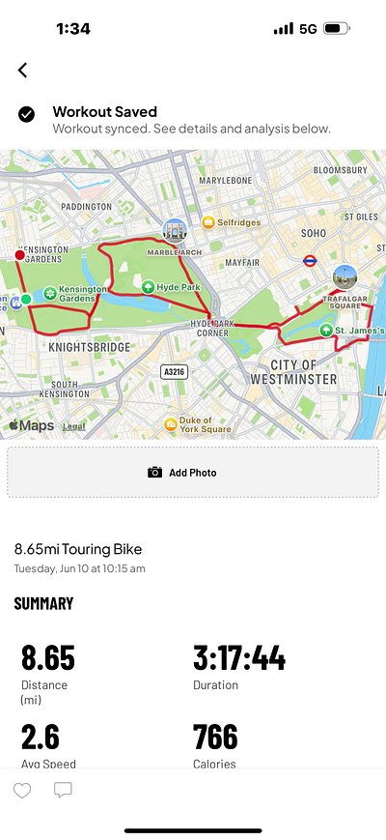Open the Apple Maps logo

pyautogui.click(x=32, y=426)
